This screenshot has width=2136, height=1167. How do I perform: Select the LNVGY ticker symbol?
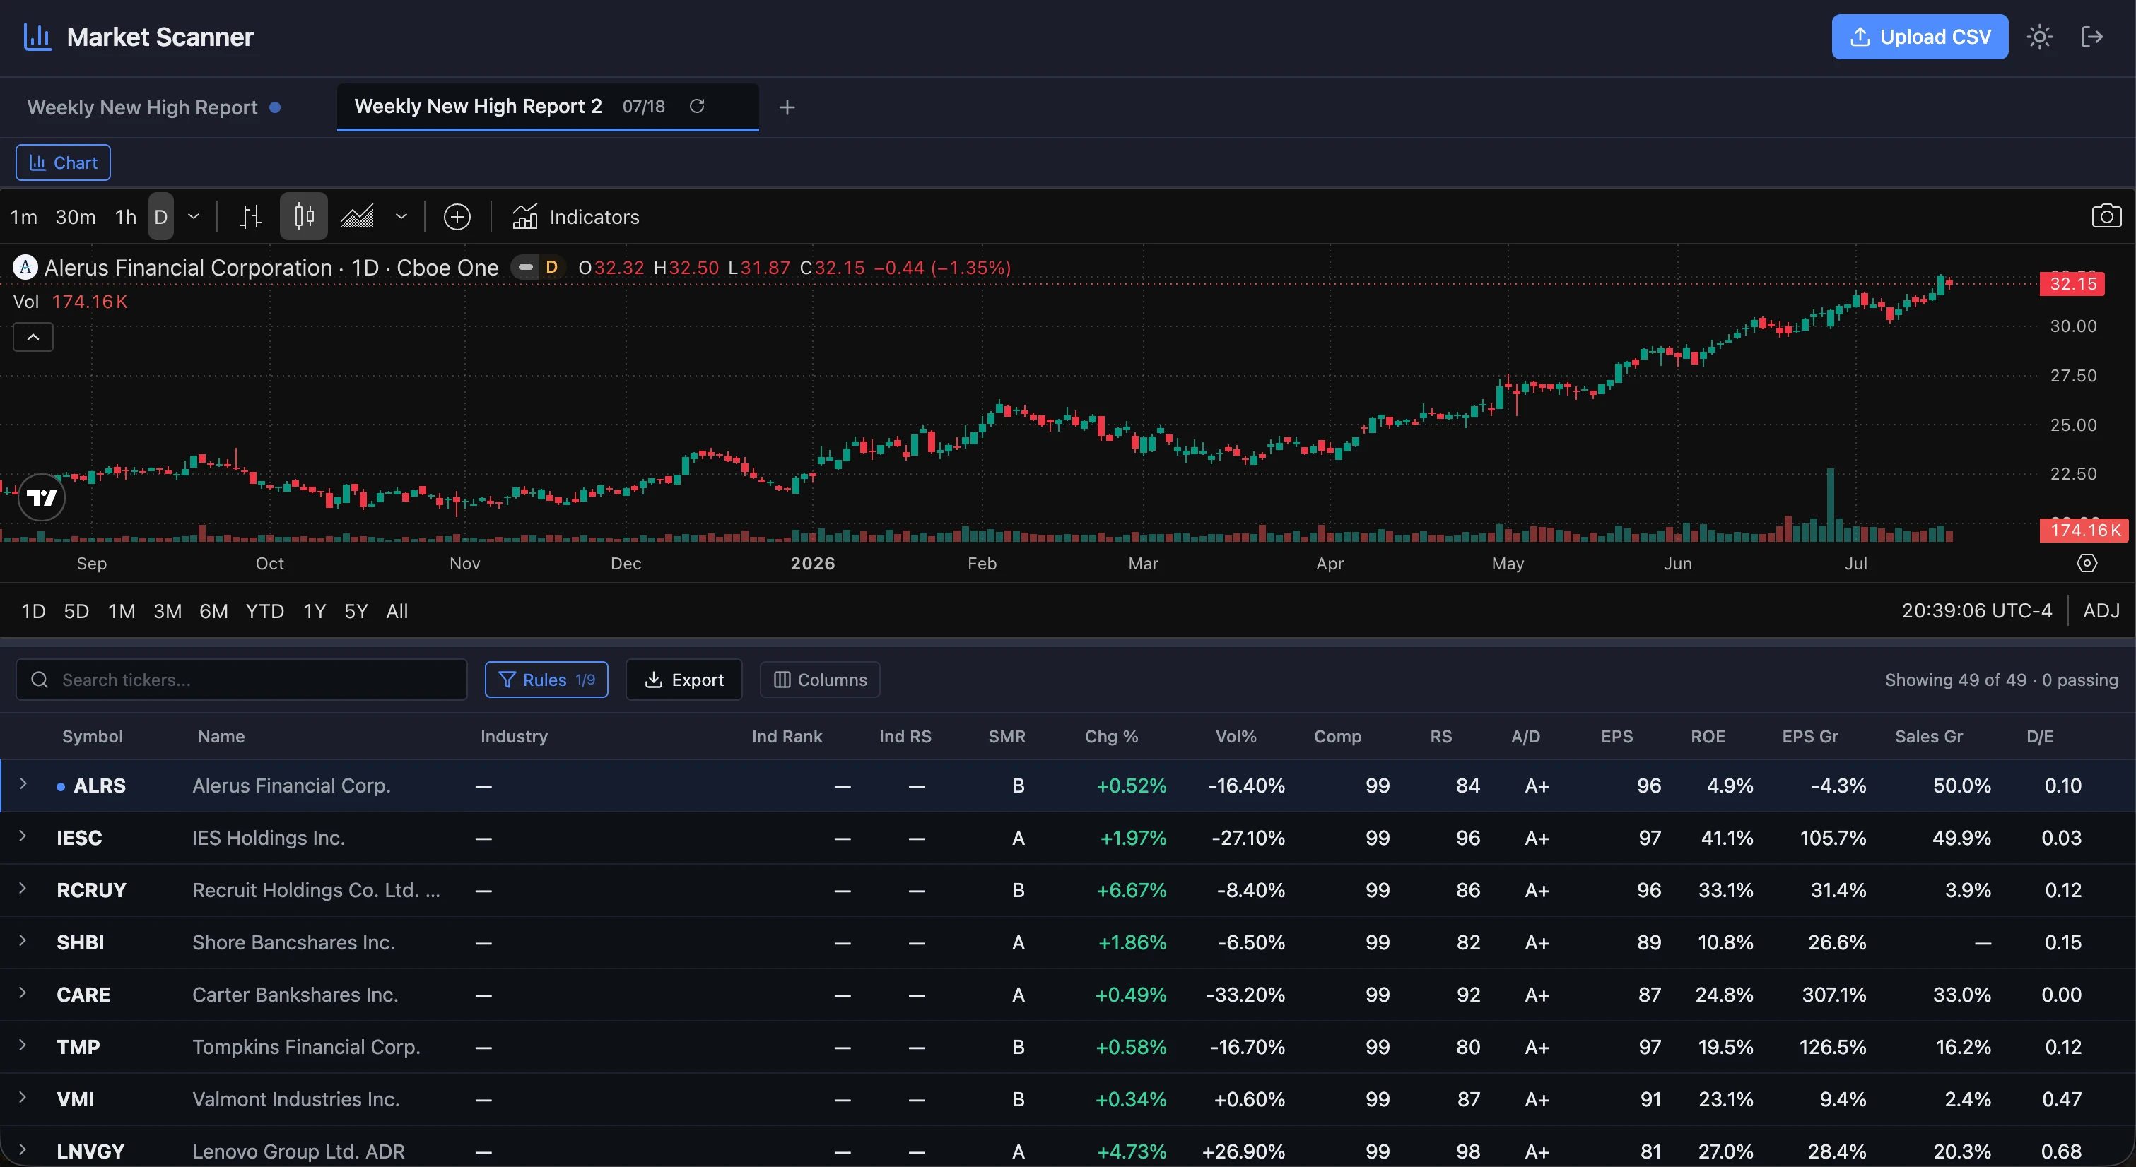point(90,1151)
